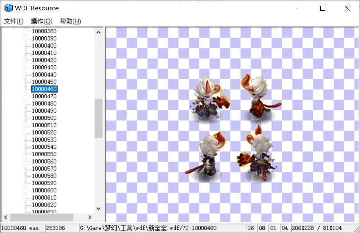Select tree item 10000450
Viewport: 360px width, 233px height.
pyautogui.click(x=44, y=82)
